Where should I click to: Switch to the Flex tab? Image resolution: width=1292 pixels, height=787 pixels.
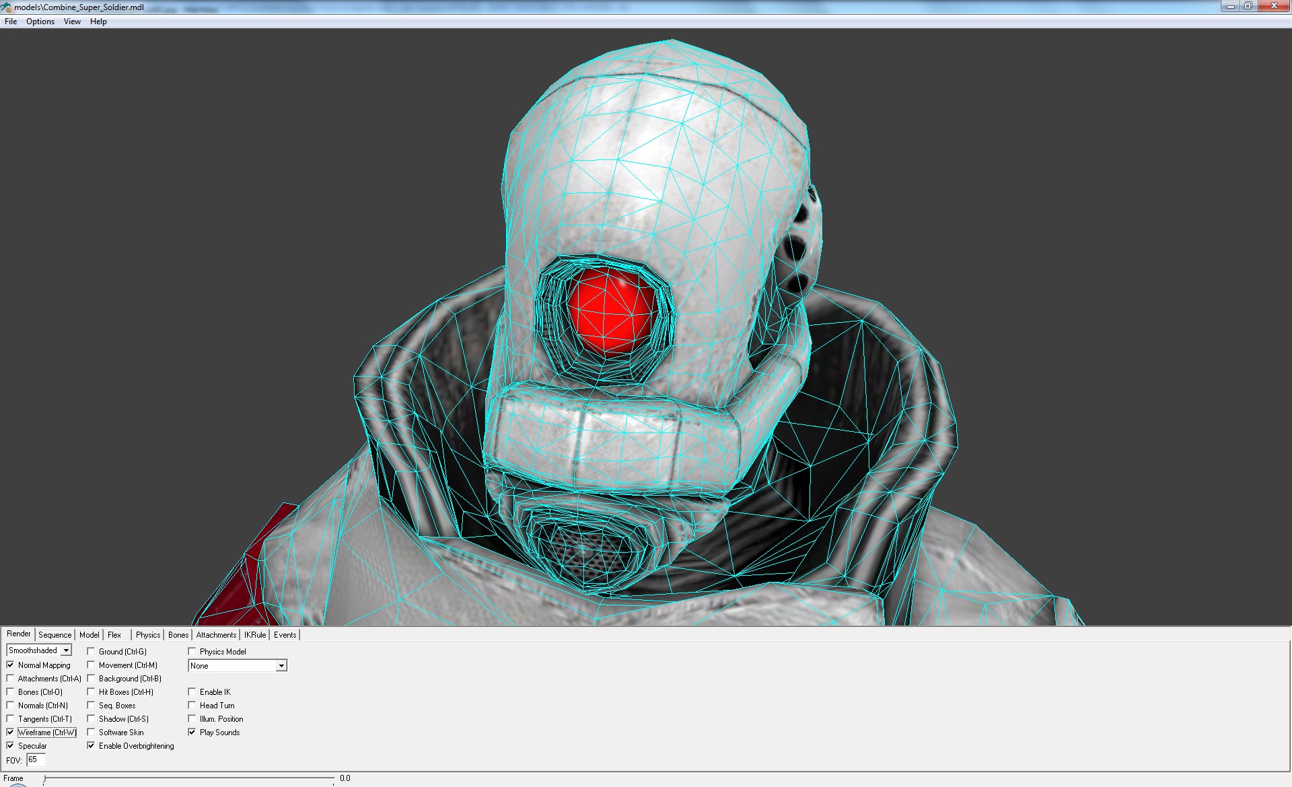point(114,635)
